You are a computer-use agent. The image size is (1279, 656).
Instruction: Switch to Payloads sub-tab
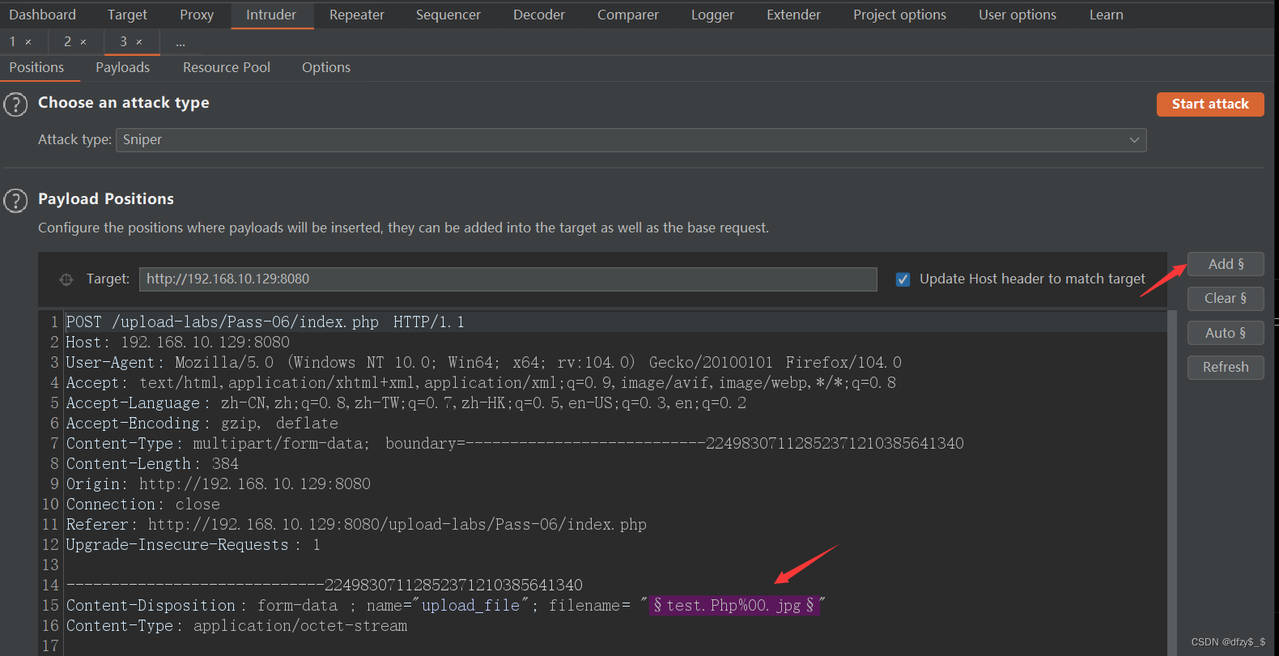[x=122, y=67]
